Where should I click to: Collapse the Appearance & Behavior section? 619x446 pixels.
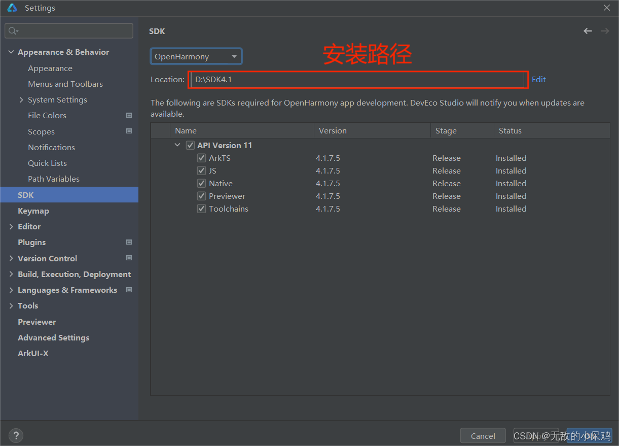11,52
